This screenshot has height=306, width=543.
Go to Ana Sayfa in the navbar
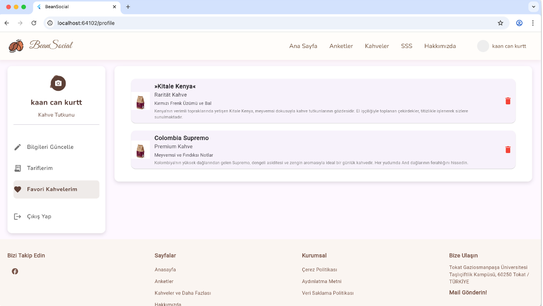303,46
